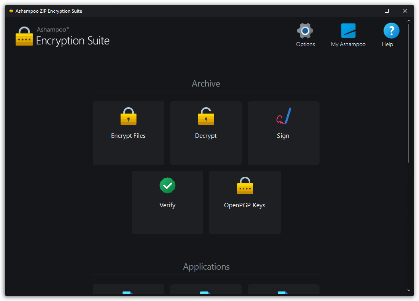
Task: Select the Encrypt Files label
Action: click(128, 136)
